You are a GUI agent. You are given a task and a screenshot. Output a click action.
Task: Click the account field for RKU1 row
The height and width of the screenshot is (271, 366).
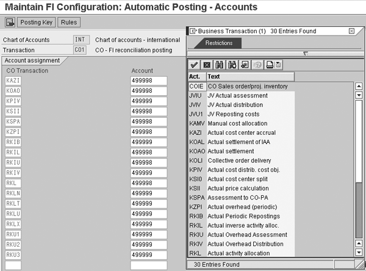coord(149,234)
